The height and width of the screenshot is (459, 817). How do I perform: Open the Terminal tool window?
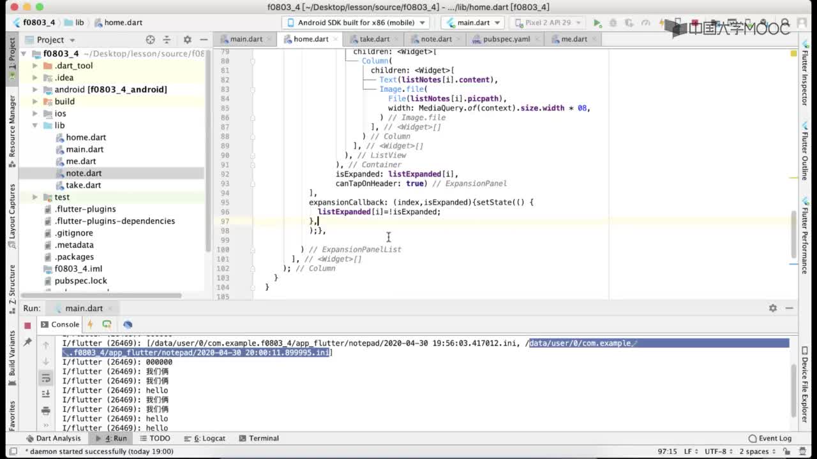pyautogui.click(x=259, y=438)
